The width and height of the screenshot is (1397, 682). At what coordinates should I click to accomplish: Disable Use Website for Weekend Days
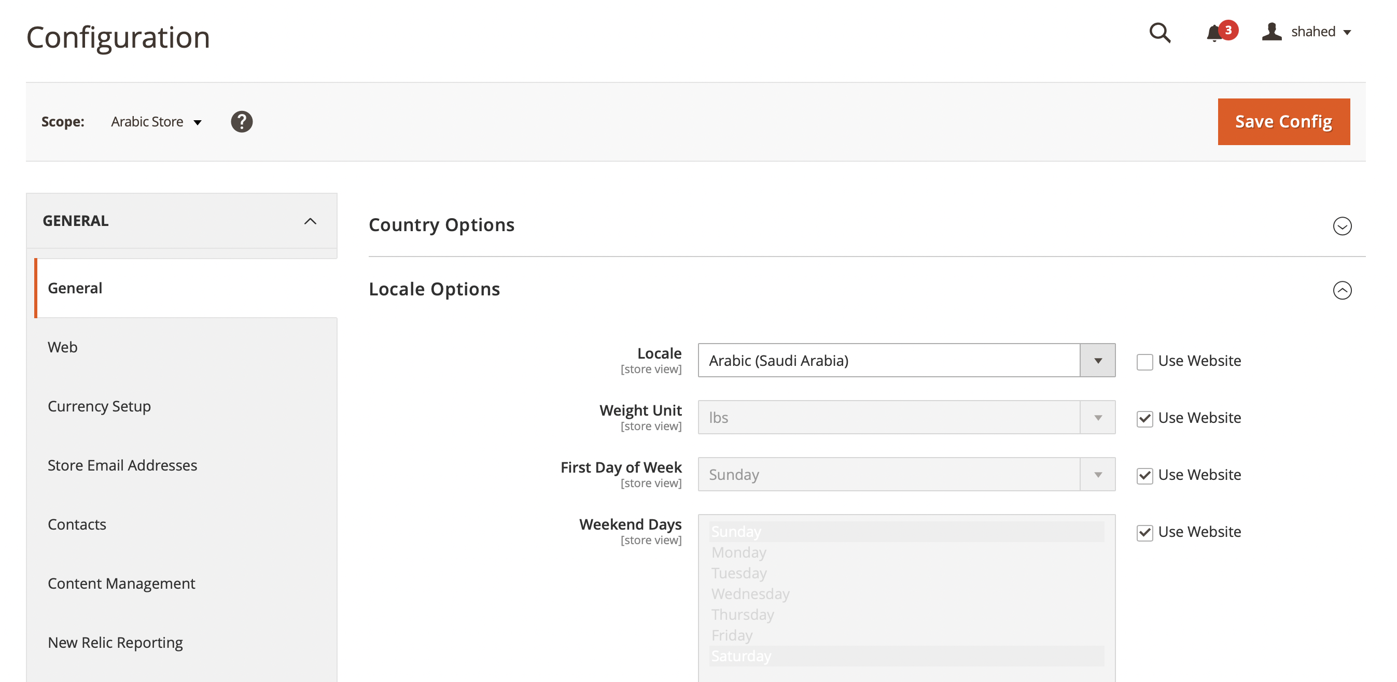[x=1144, y=532]
